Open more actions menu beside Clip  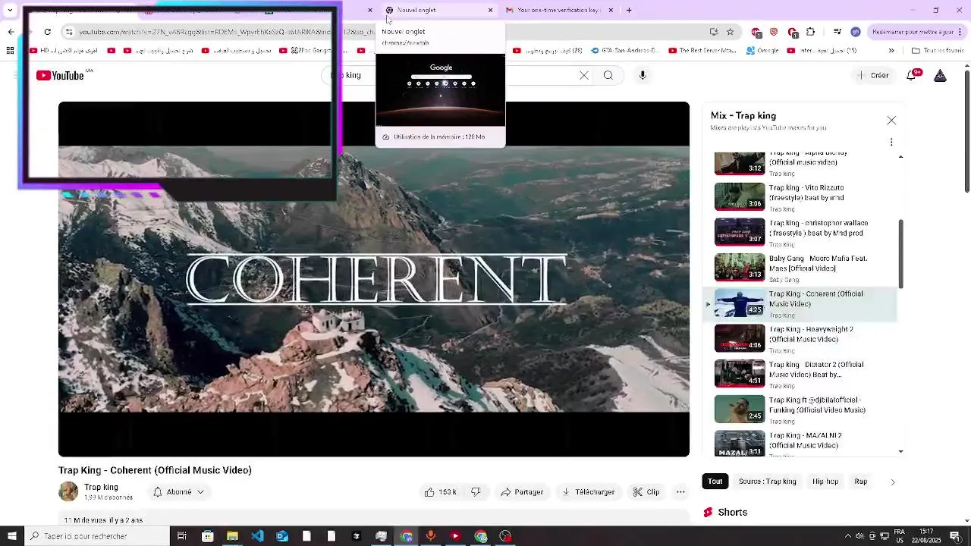[x=680, y=492]
